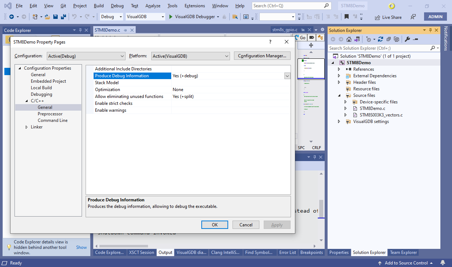Pin the Code Explorer panel

(80, 30)
